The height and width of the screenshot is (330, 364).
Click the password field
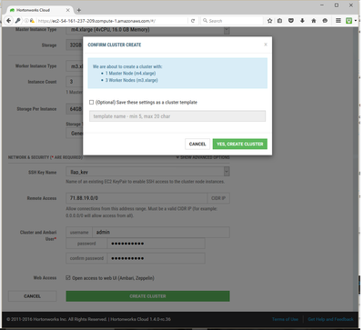click(x=156, y=244)
